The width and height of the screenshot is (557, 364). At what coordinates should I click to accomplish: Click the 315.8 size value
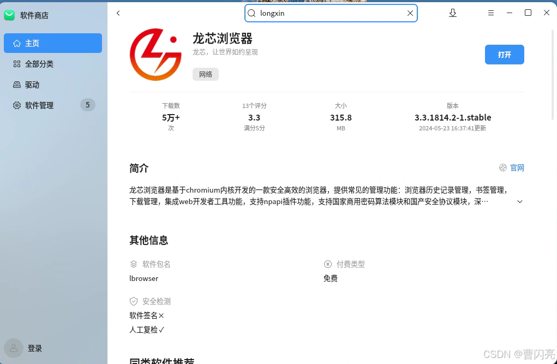[340, 118]
